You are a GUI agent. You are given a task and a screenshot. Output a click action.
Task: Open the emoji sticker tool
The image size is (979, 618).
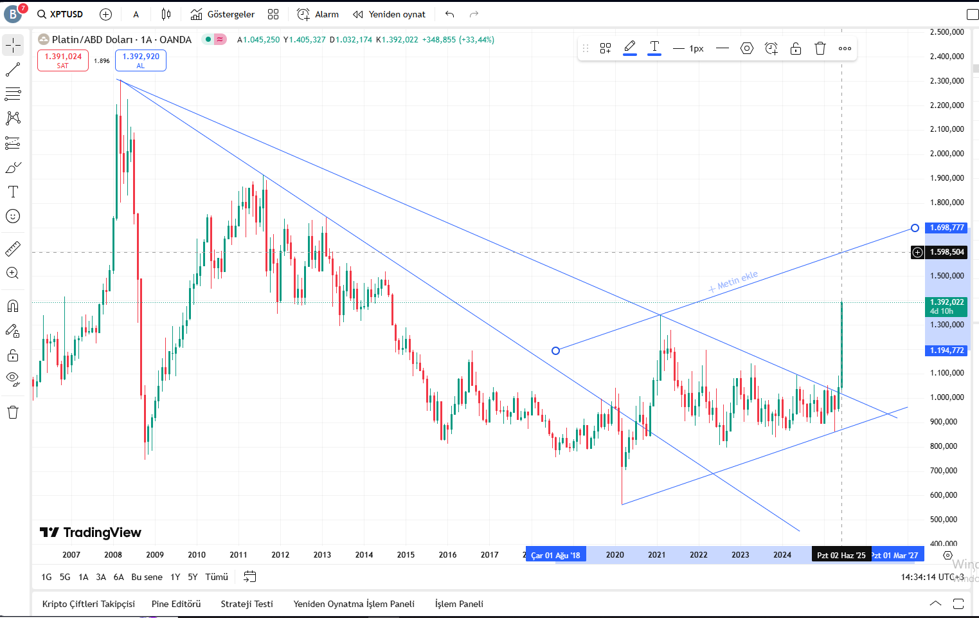pyautogui.click(x=13, y=216)
